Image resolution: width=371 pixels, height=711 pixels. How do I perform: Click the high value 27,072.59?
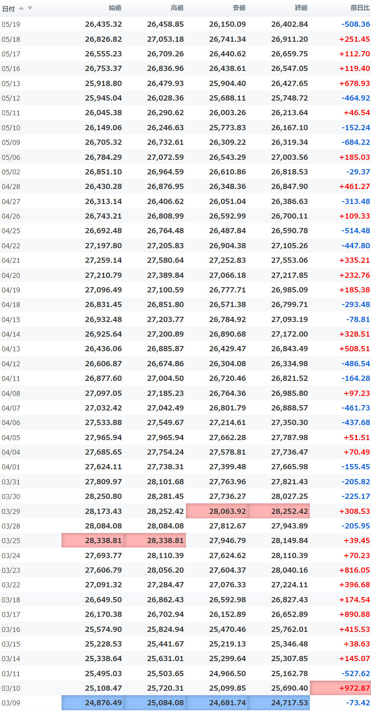pos(165,157)
